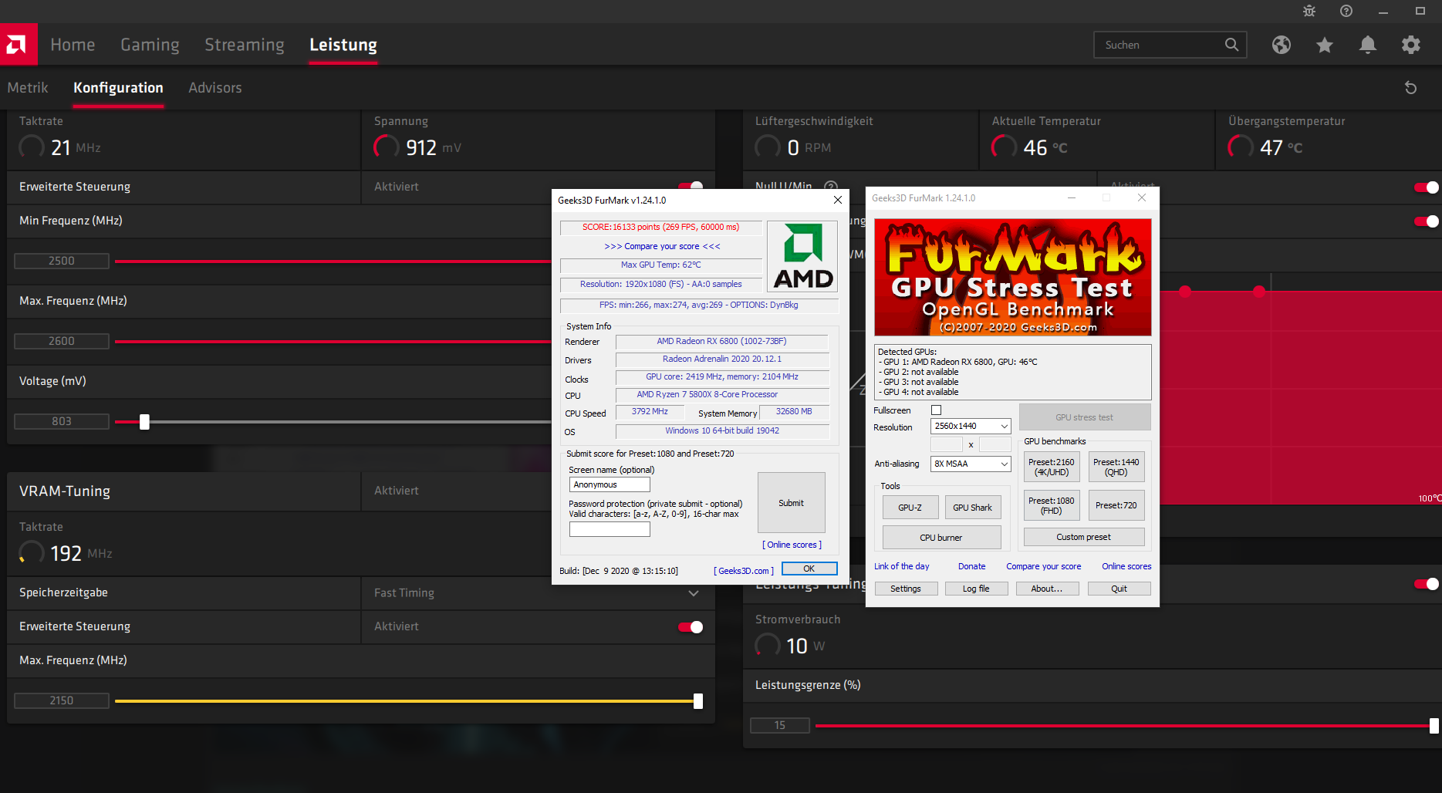Switch to Metrik sub-tab
1442x793 pixels.
point(28,88)
